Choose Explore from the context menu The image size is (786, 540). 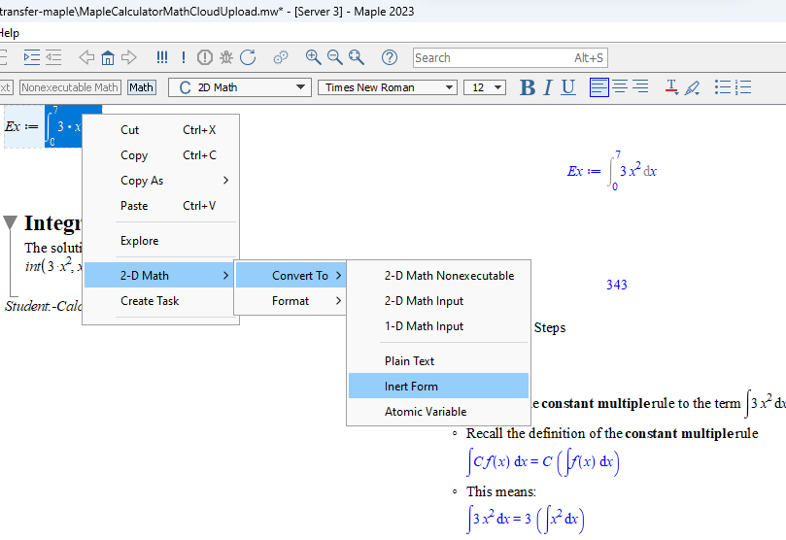click(160, 241)
